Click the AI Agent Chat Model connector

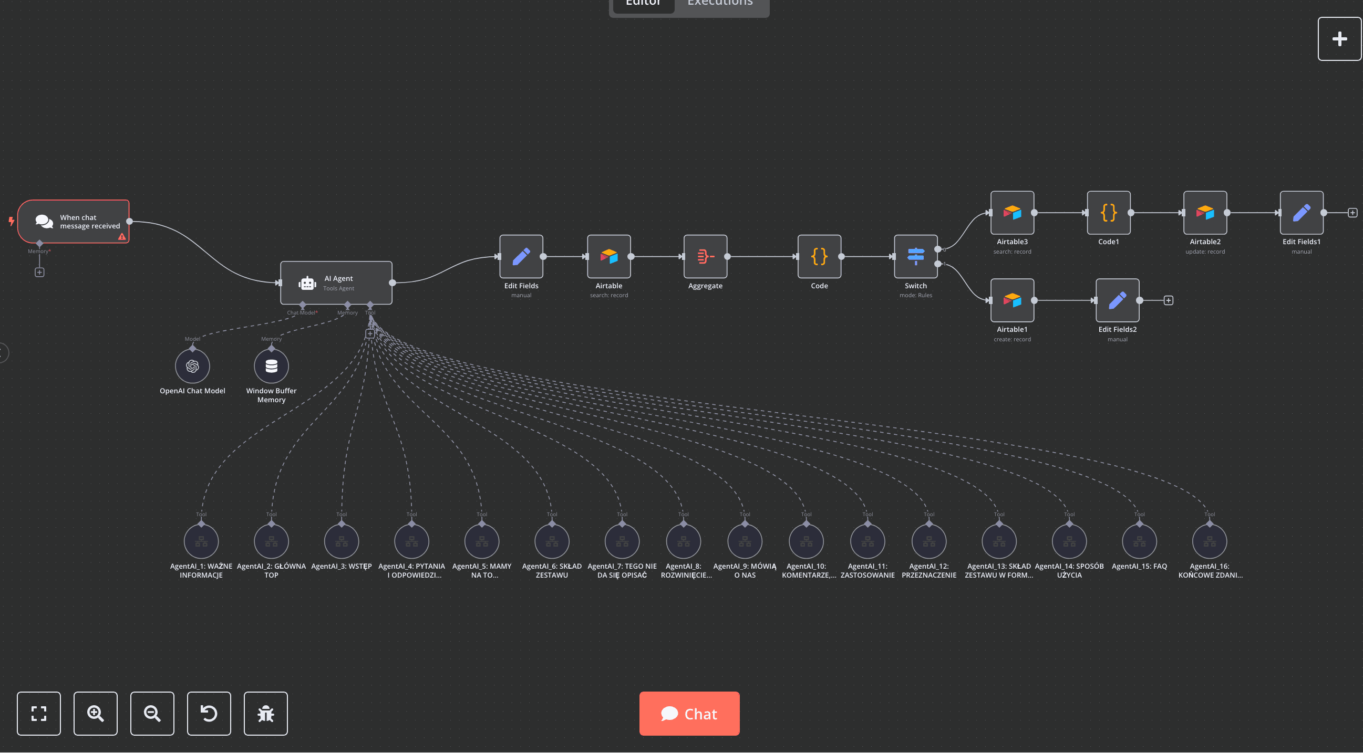coord(303,305)
